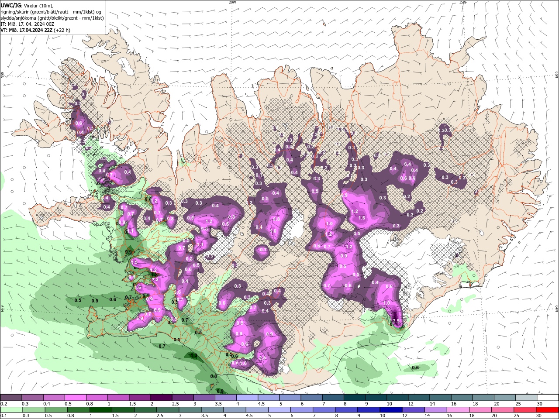Select the '12' label in the lower legend
The width and height of the screenshot is (559, 419).
404,416
